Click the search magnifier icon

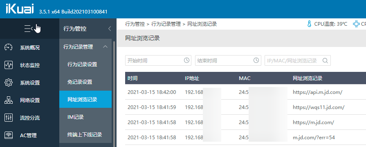tap(325, 60)
